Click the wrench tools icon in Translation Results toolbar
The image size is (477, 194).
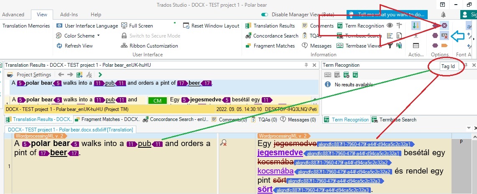(89, 75)
